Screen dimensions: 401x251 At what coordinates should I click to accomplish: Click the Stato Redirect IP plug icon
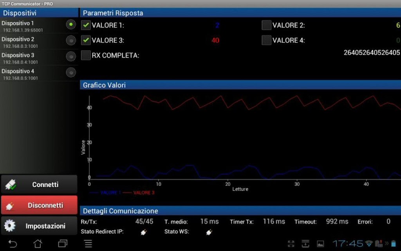[143, 232]
